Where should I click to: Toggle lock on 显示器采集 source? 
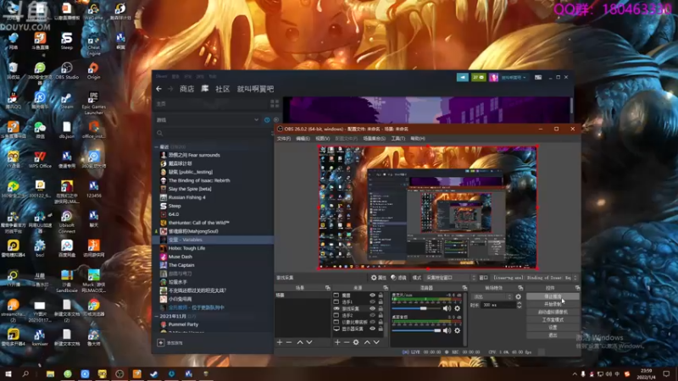[x=381, y=329]
